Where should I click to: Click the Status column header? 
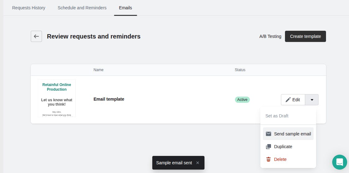[240, 70]
